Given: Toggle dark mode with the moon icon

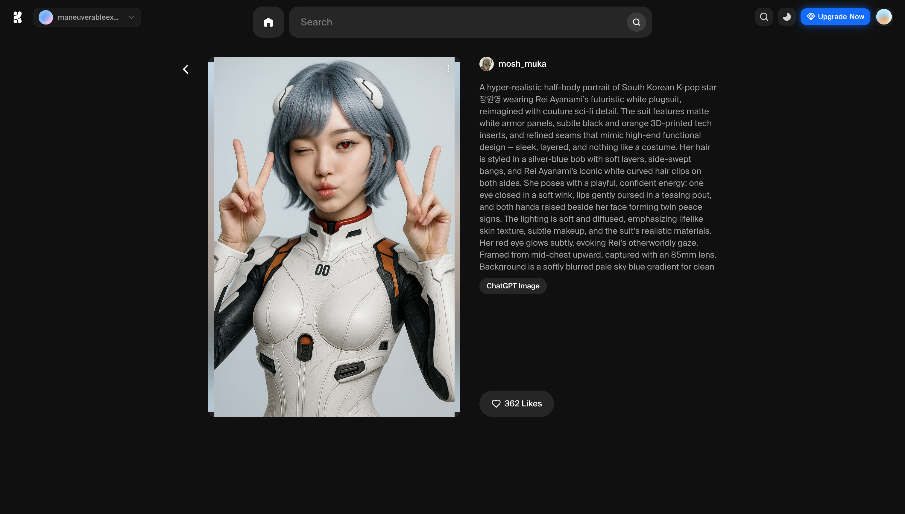Looking at the screenshot, I should pos(786,17).
